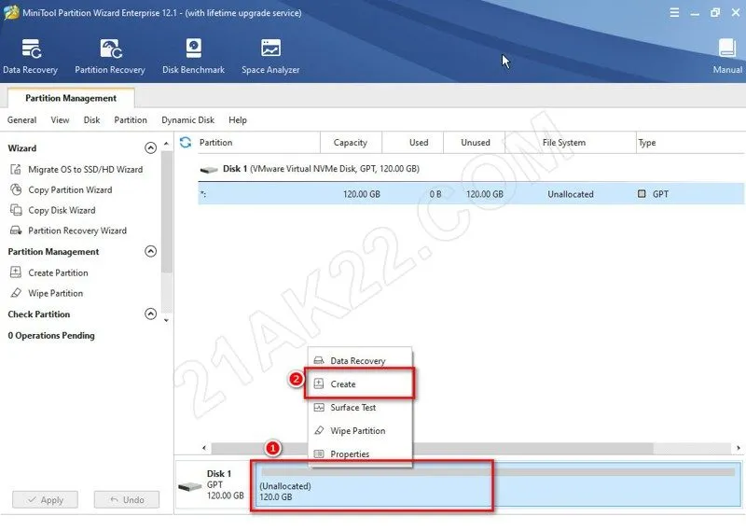Click the horizontal scrollbar right arrow
The image size is (746, 530).
[x=739, y=448]
